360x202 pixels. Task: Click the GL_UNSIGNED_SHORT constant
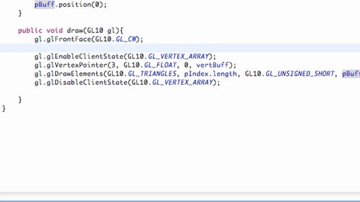point(300,74)
